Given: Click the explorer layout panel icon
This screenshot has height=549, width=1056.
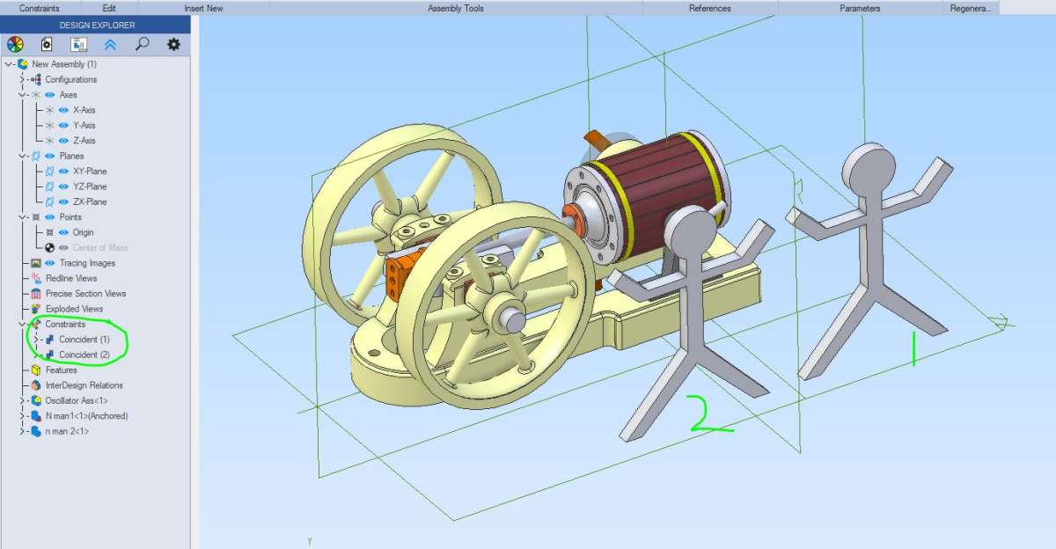Looking at the screenshot, I should [78, 44].
